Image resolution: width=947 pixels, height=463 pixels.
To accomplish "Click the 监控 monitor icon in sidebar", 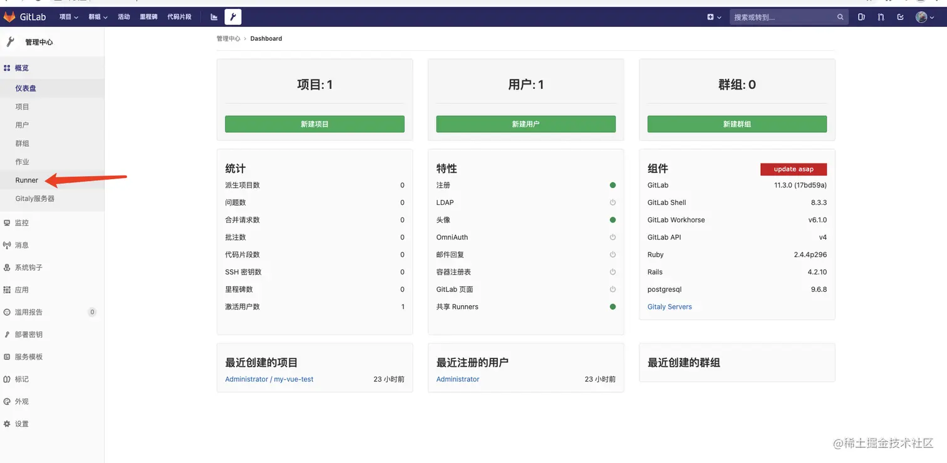I will [7, 222].
